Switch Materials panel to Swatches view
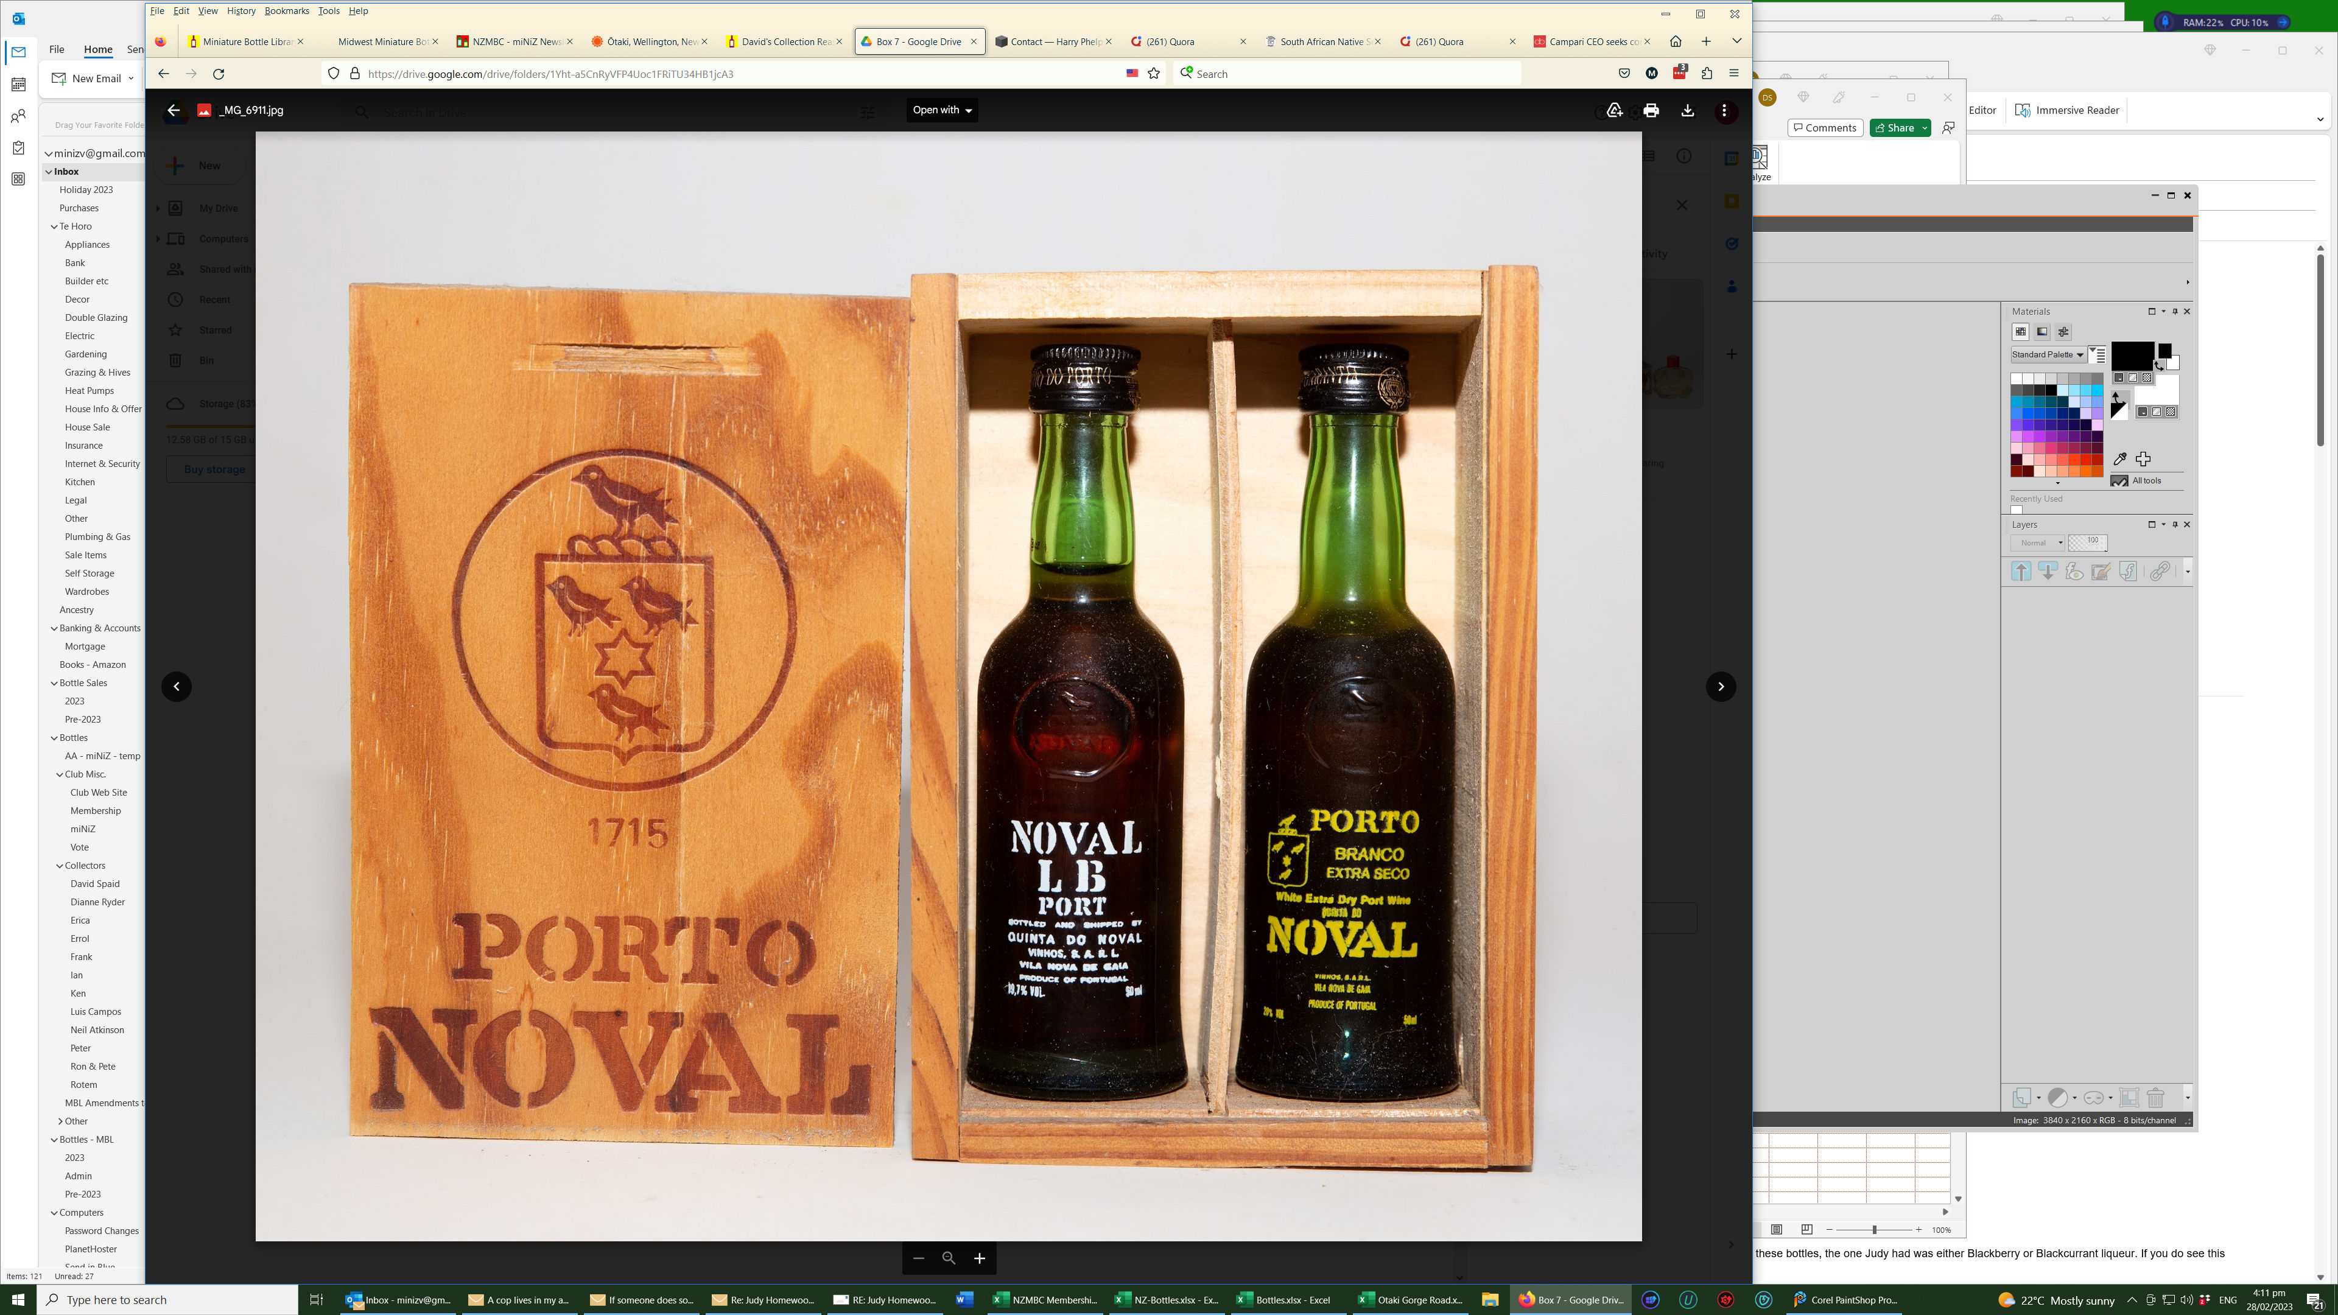 click(2020, 332)
